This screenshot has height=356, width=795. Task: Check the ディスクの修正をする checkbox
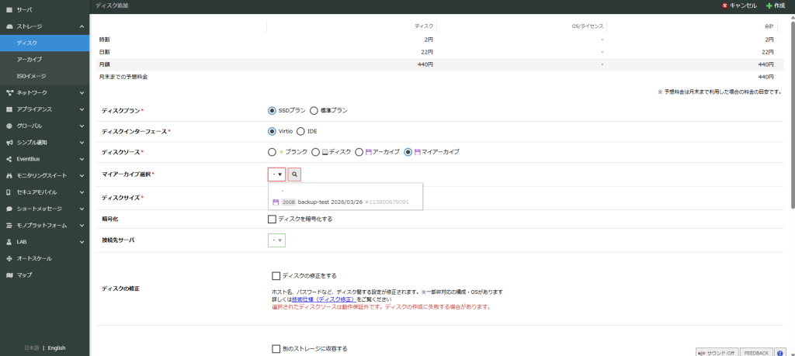coord(276,275)
